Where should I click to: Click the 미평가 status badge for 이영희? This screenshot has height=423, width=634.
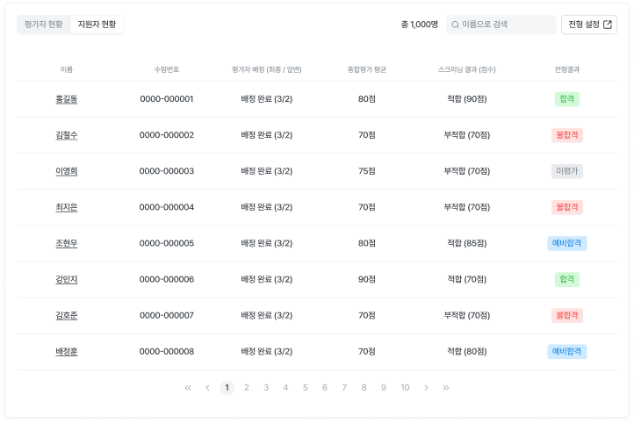pyautogui.click(x=567, y=171)
